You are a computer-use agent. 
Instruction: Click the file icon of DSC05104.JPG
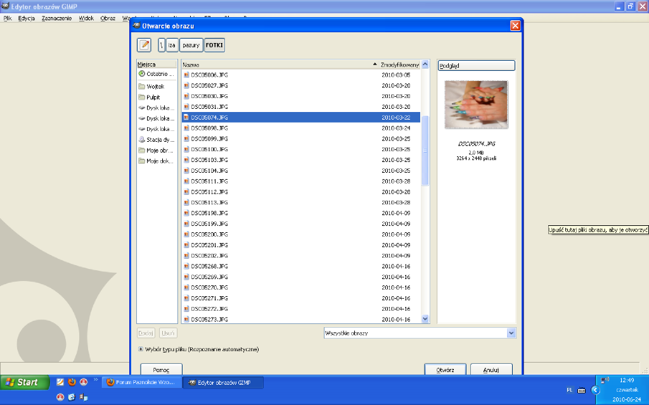tap(186, 171)
